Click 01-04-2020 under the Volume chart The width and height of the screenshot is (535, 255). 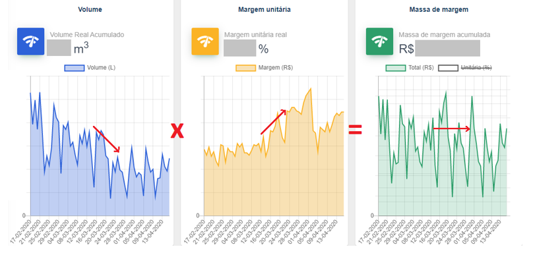(x=123, y=231)
